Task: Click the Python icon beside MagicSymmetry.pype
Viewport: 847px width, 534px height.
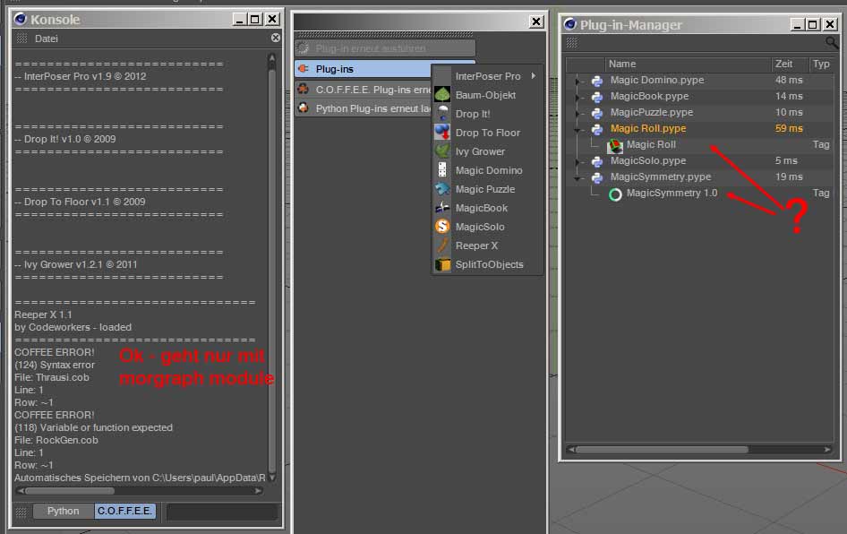Action: pos(597,177)
